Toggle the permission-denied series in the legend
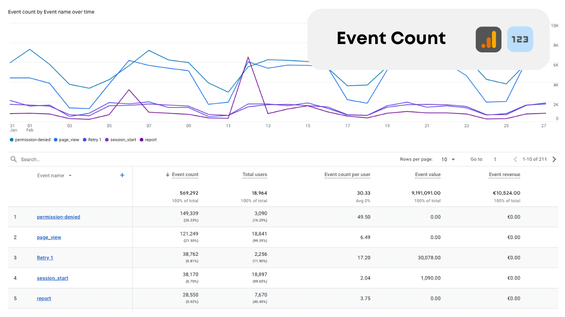Image resolution: width=565 pixels, height=317 pixels. (30, 140)
